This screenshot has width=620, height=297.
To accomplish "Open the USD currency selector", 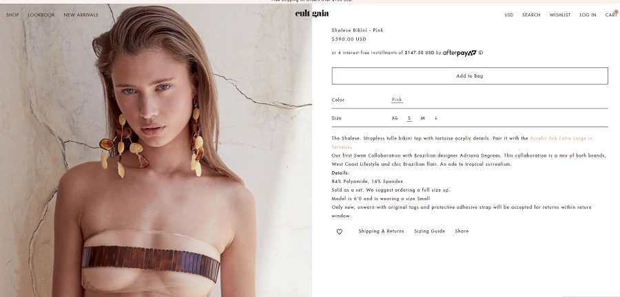I will tap(509, 15).
